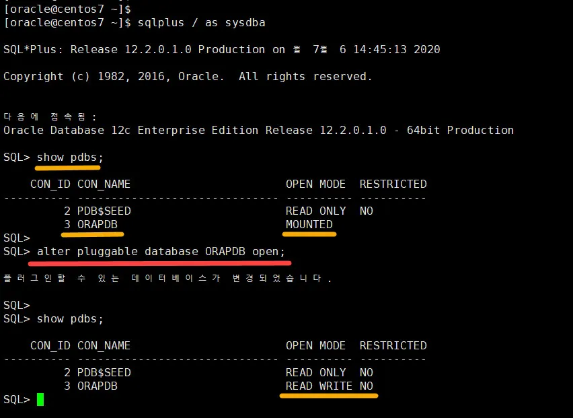The image size is (573, 418).
Task: Click the CON_ID header in the second table
Action: click(x=50, y=345)
